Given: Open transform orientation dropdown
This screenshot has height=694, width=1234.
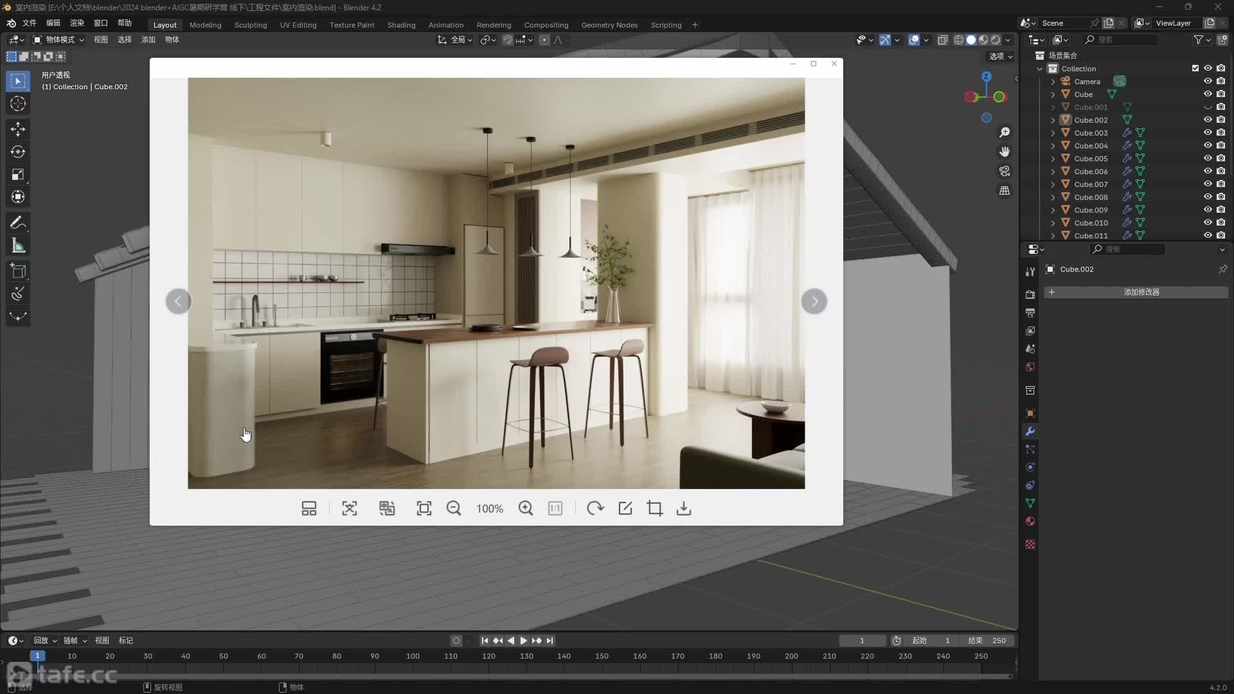Looking at the screenshot, I should [x=455, y=40].
